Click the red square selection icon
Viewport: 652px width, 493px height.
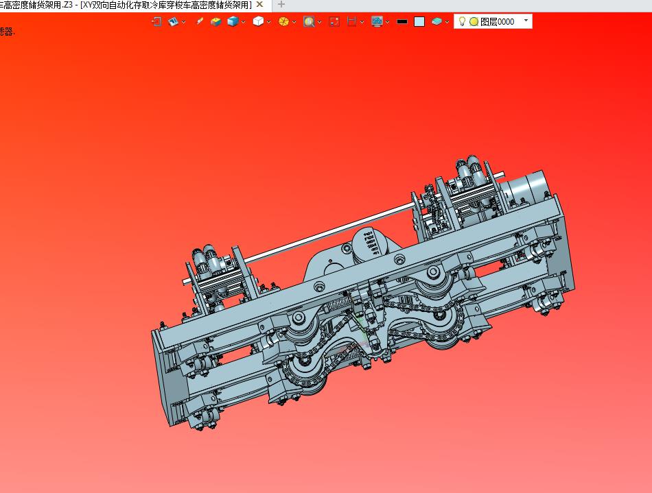coord(334,21)
